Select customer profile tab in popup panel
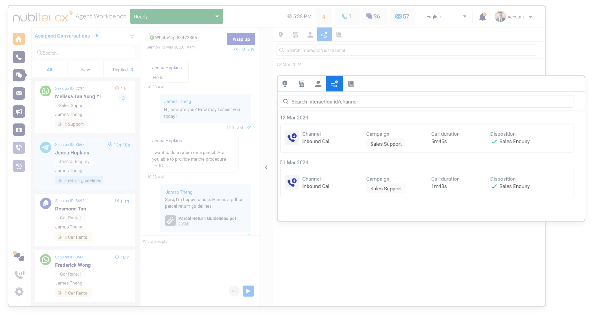The height and width of the screenshot is (317, 593). point(318,84)
